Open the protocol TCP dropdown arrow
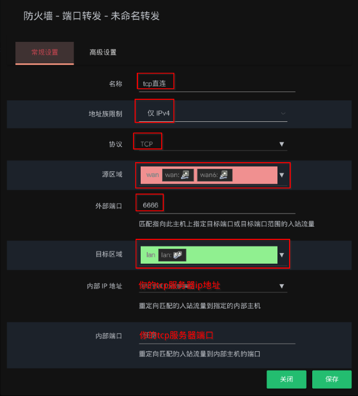The width and height of the screenshot is (358, 396). 282,144
